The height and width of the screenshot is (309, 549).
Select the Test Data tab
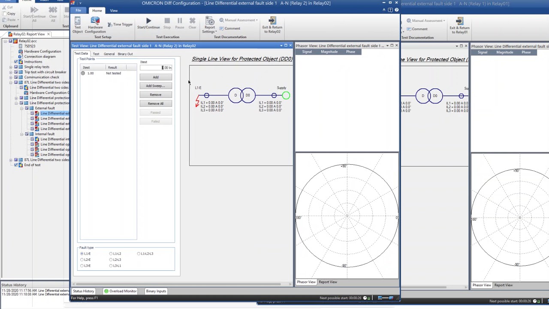coord(81,54)
